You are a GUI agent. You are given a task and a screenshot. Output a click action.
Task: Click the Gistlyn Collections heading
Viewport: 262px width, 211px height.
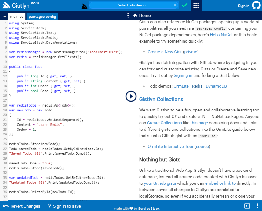click(161, 99)
